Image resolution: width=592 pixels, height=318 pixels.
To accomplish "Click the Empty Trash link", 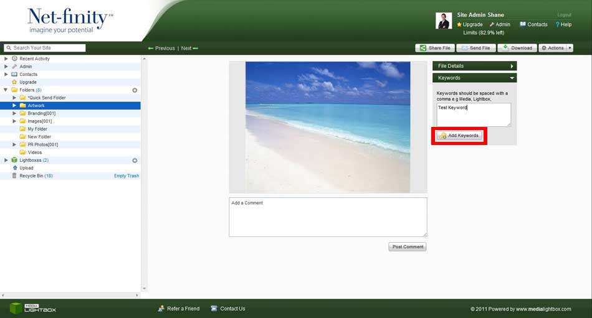I will [127, 176].
